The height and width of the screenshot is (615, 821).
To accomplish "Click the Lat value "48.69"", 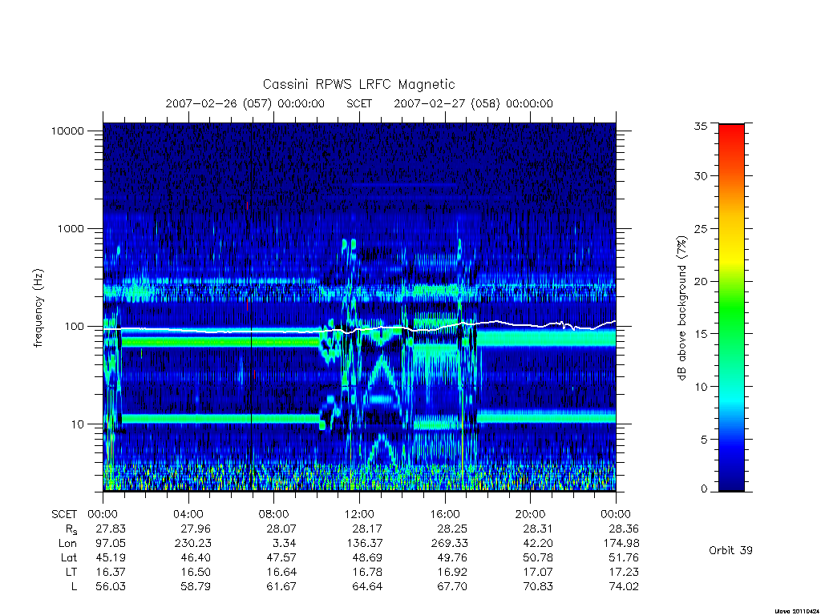I will coord(367,558).
